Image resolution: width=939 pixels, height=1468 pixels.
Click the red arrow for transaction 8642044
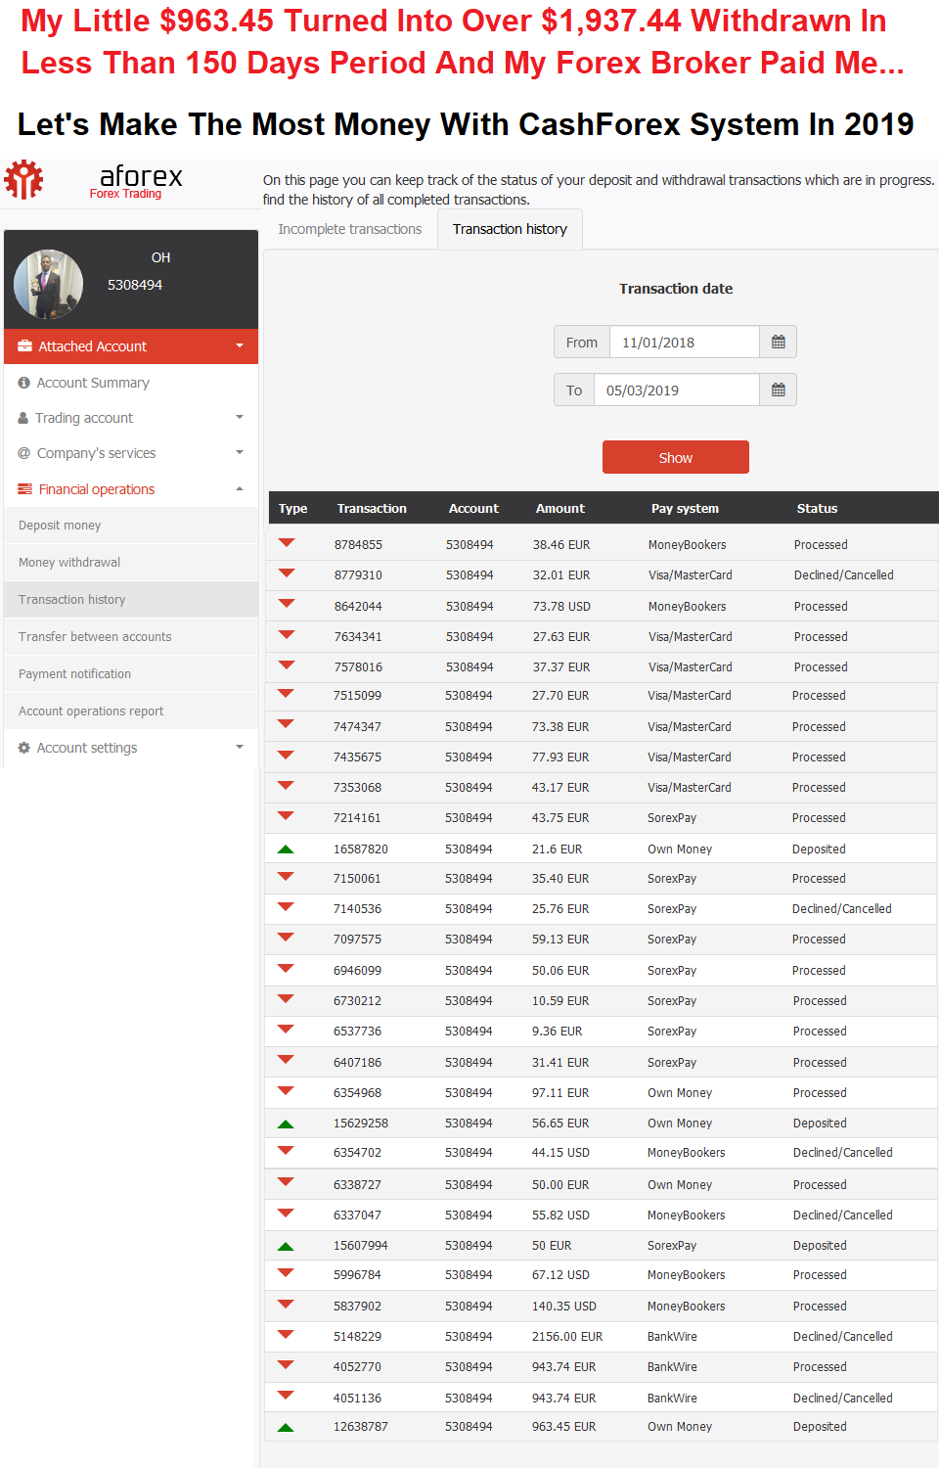(x=287, y=604)
